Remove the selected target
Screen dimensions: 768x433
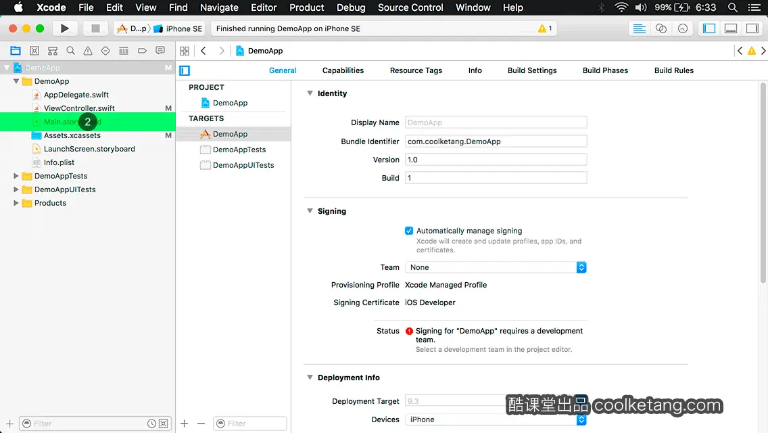coord(201,424)
